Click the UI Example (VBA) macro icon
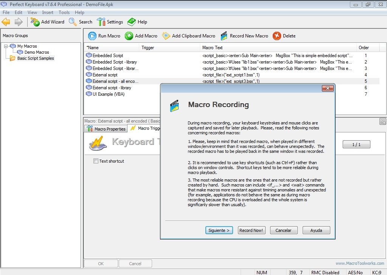This screenshot has width=387, height=275. [89, 94]
